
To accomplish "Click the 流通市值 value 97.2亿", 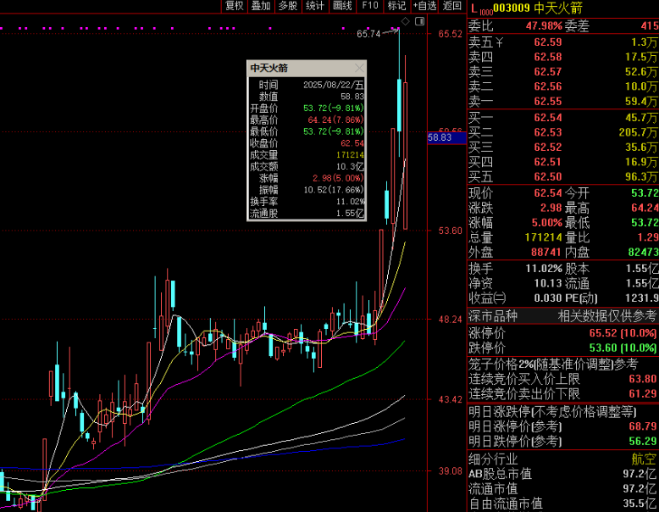I will pyautogui.click(x=640, y=489).
